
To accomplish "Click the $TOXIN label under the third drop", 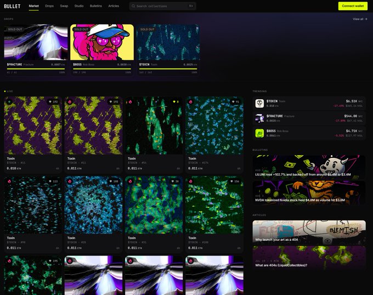I will tap(144, 64).
